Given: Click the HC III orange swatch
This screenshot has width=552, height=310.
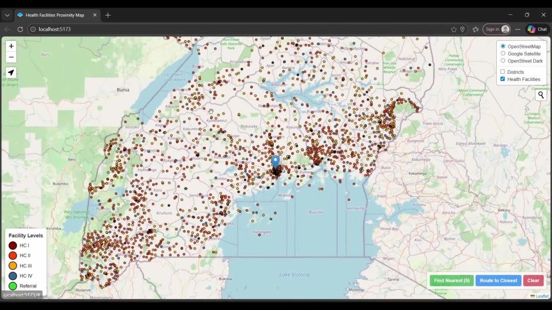Looking at the screenshot, I should tap(13, 266).
